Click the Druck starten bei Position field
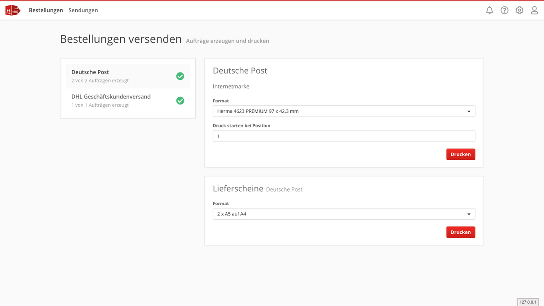This screenshot has height=306, width=544. [344, 136]
